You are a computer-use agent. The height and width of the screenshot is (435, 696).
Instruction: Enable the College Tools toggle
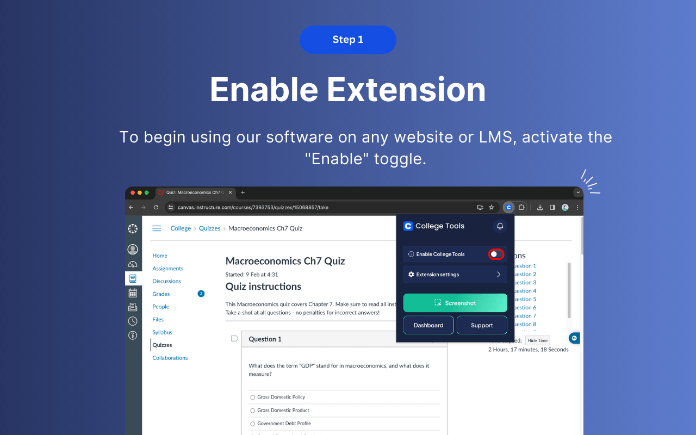pos(496,254)
